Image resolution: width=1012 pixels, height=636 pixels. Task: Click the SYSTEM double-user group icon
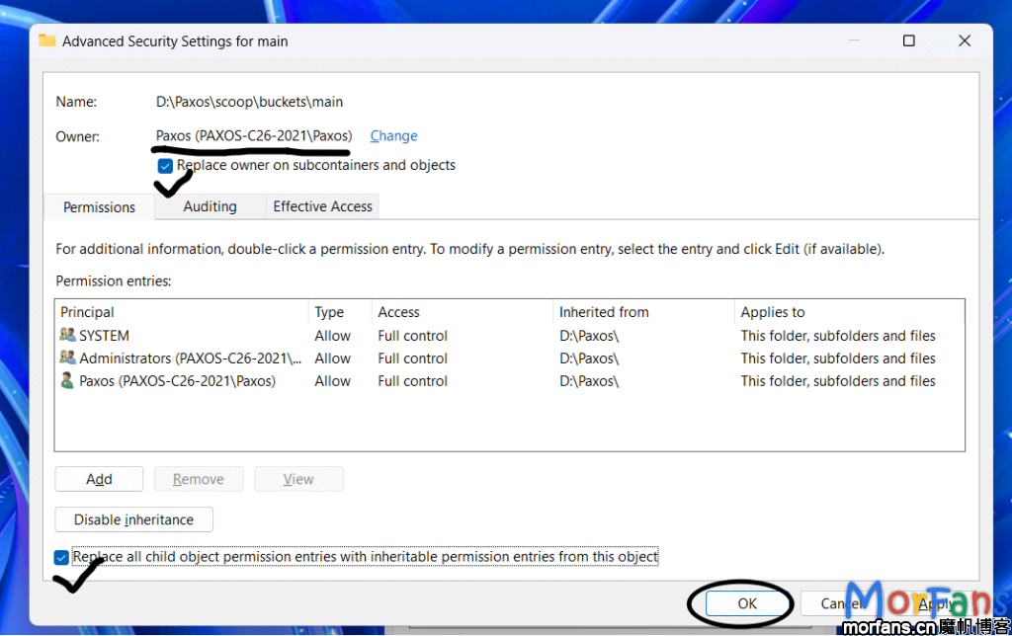67,335
